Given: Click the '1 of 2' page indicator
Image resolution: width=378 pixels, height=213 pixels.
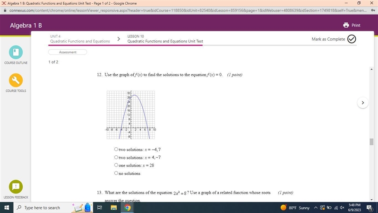Looking at the screenshot, I should 53,62.
